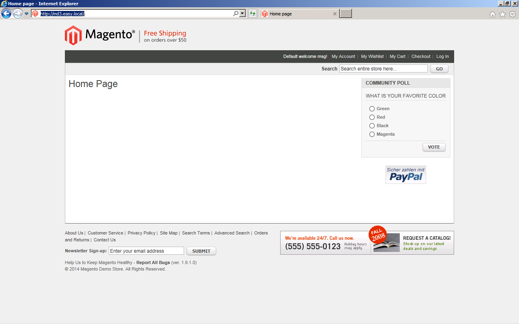The width and height of the screenshot is (519, 324).
Task: Click the newsletter SUBMIT button
Action: pyautogui.click(x=201, y=251)
